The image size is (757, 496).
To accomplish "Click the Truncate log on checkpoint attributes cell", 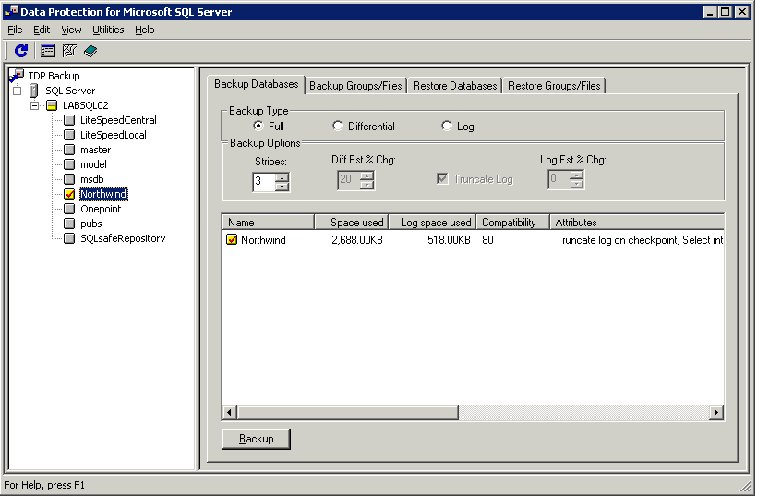I will [639, 240].
